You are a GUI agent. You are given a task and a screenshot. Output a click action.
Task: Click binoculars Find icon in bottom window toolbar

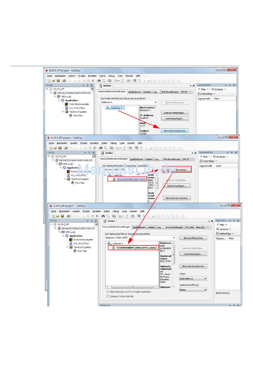click(103, 216)
